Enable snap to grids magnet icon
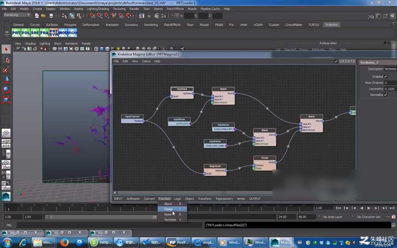The image size is (397, 248). coord(93,16)
